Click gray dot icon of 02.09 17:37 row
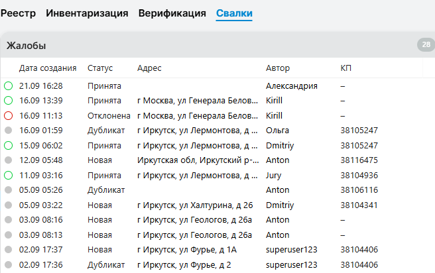Screen dimensions: 435x273 (8, 250)
